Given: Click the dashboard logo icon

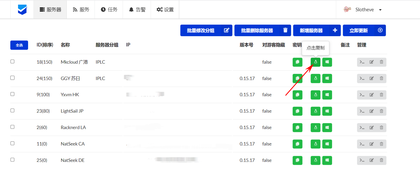Looking at the screenshot, I should tap(22, 10).
